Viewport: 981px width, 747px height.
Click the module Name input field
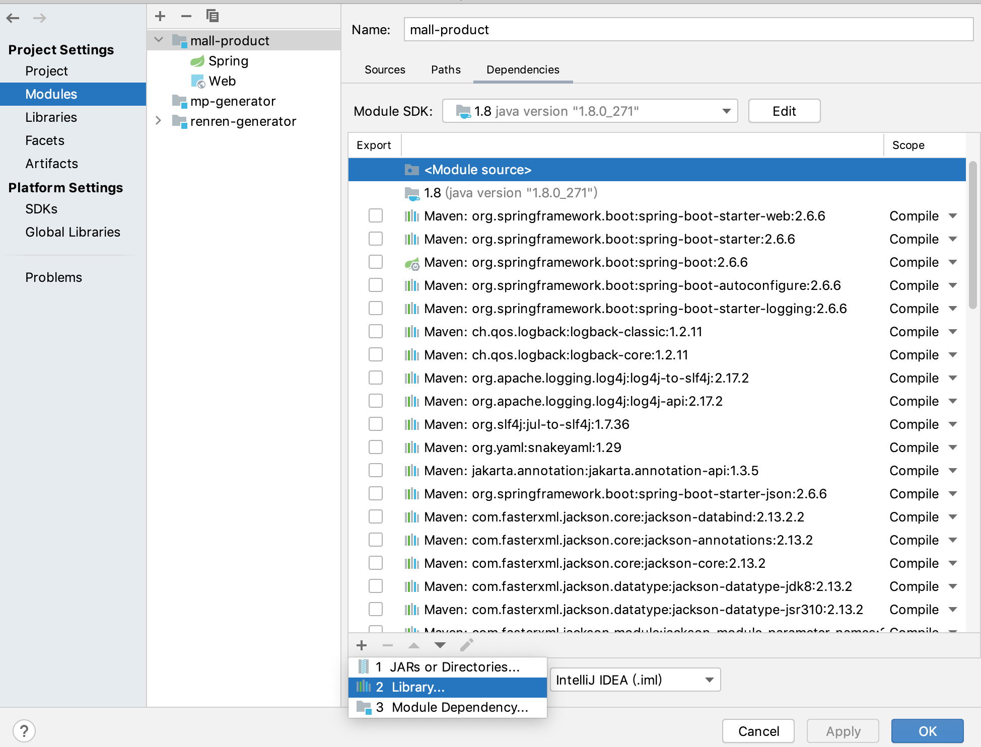pos(688,30)
